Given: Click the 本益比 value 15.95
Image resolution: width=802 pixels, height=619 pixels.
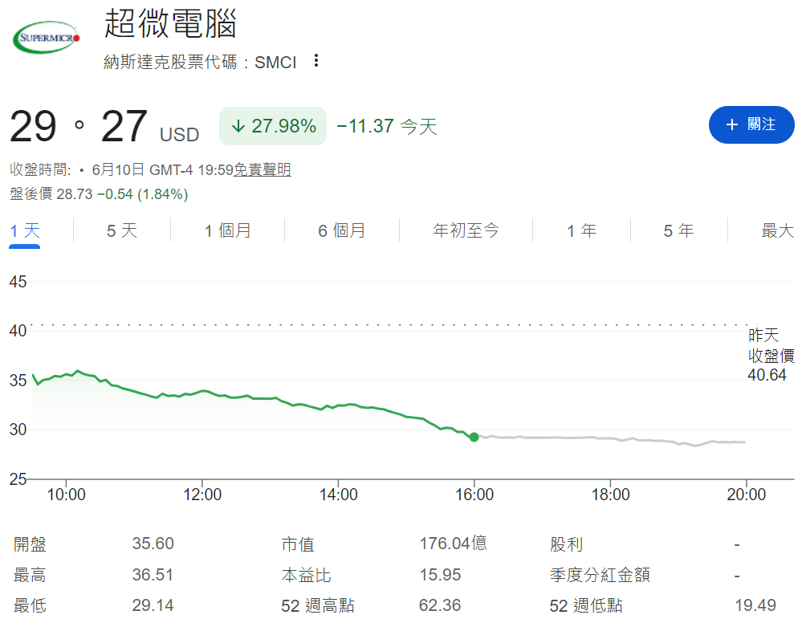Looking at the screenshot, I should point(441,575).
